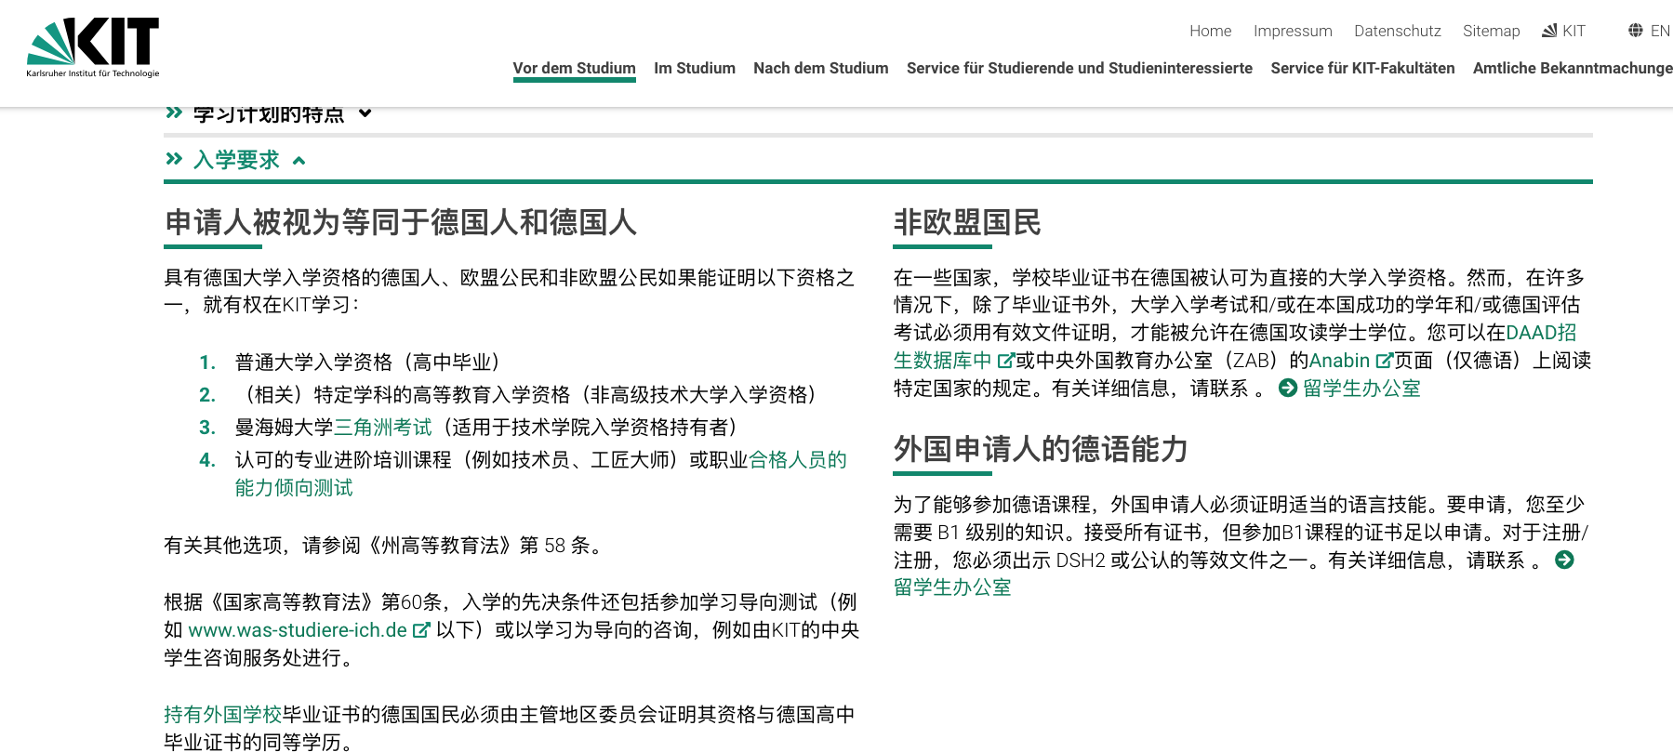Open the www.was-studiere-ich.de link
The width and height of the screenshot is (1673, 752).
(298, 630)
